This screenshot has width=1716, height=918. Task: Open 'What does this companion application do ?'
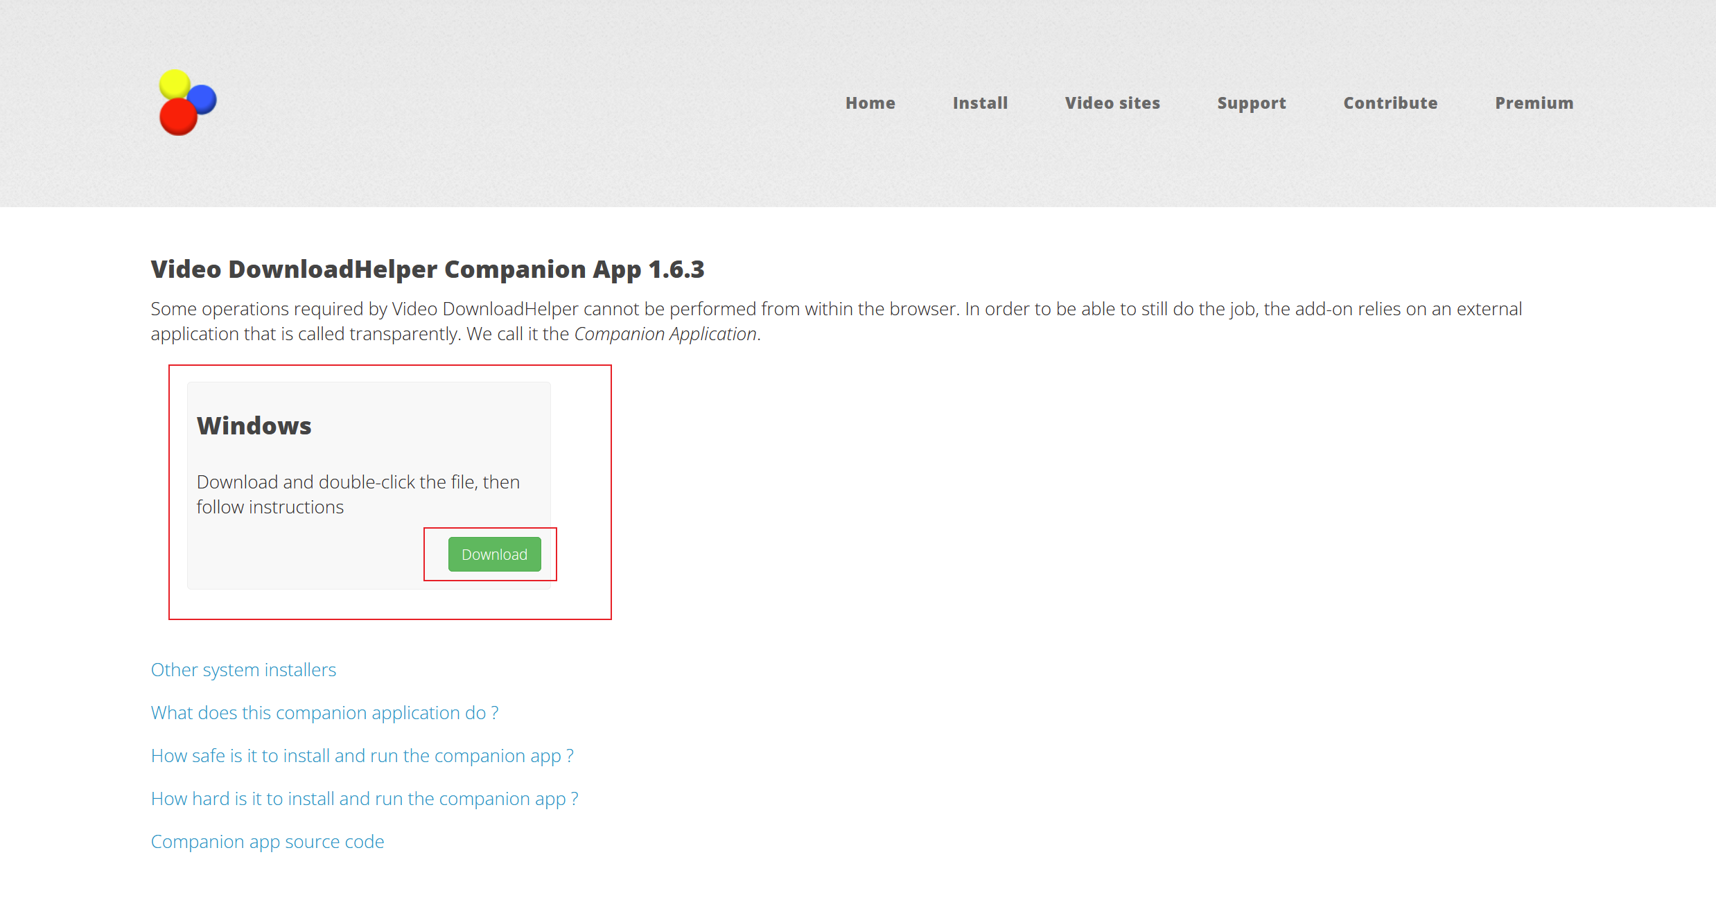point(324,713)
